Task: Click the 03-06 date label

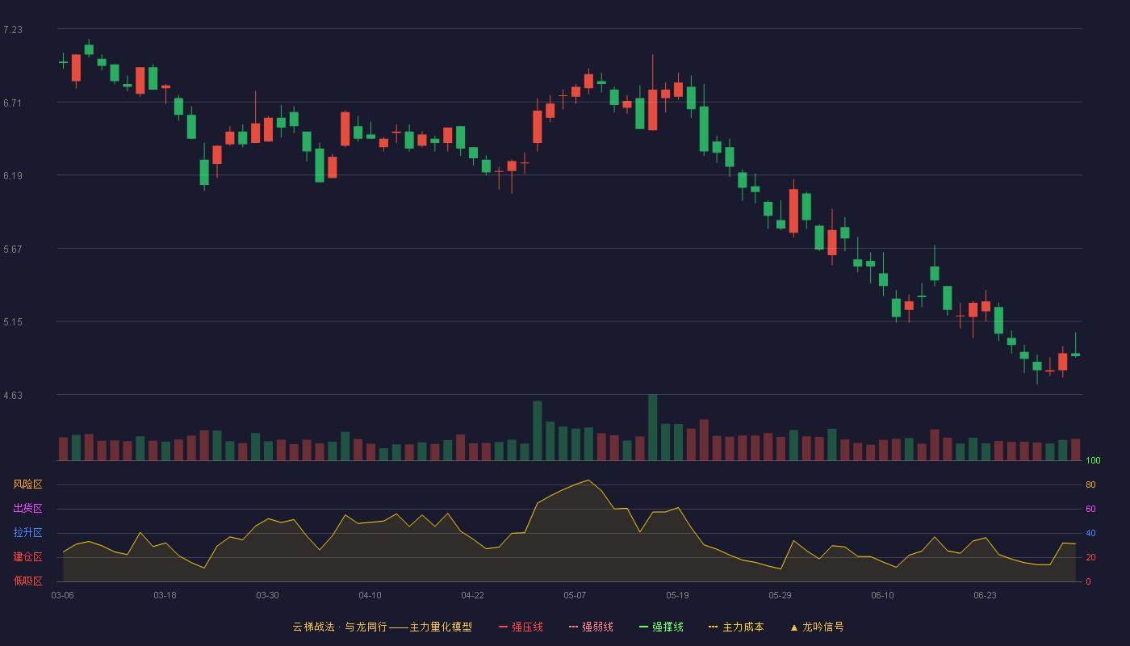Action: (63, 595)
